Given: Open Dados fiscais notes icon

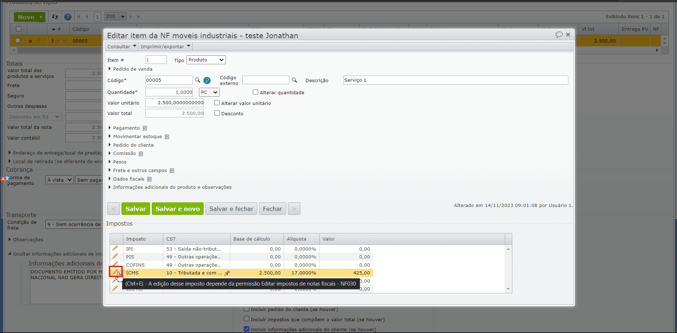Looking at the screenshot, I should [149, 179].
